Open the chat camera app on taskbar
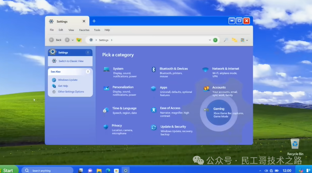 pos(90,170)
